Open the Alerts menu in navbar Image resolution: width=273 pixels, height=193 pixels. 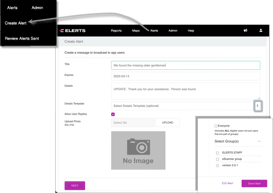(154, 31)
